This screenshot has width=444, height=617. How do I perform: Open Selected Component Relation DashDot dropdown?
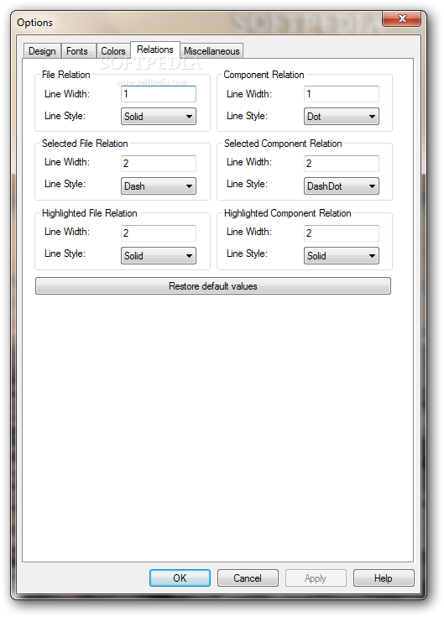[x=342, y=186]
